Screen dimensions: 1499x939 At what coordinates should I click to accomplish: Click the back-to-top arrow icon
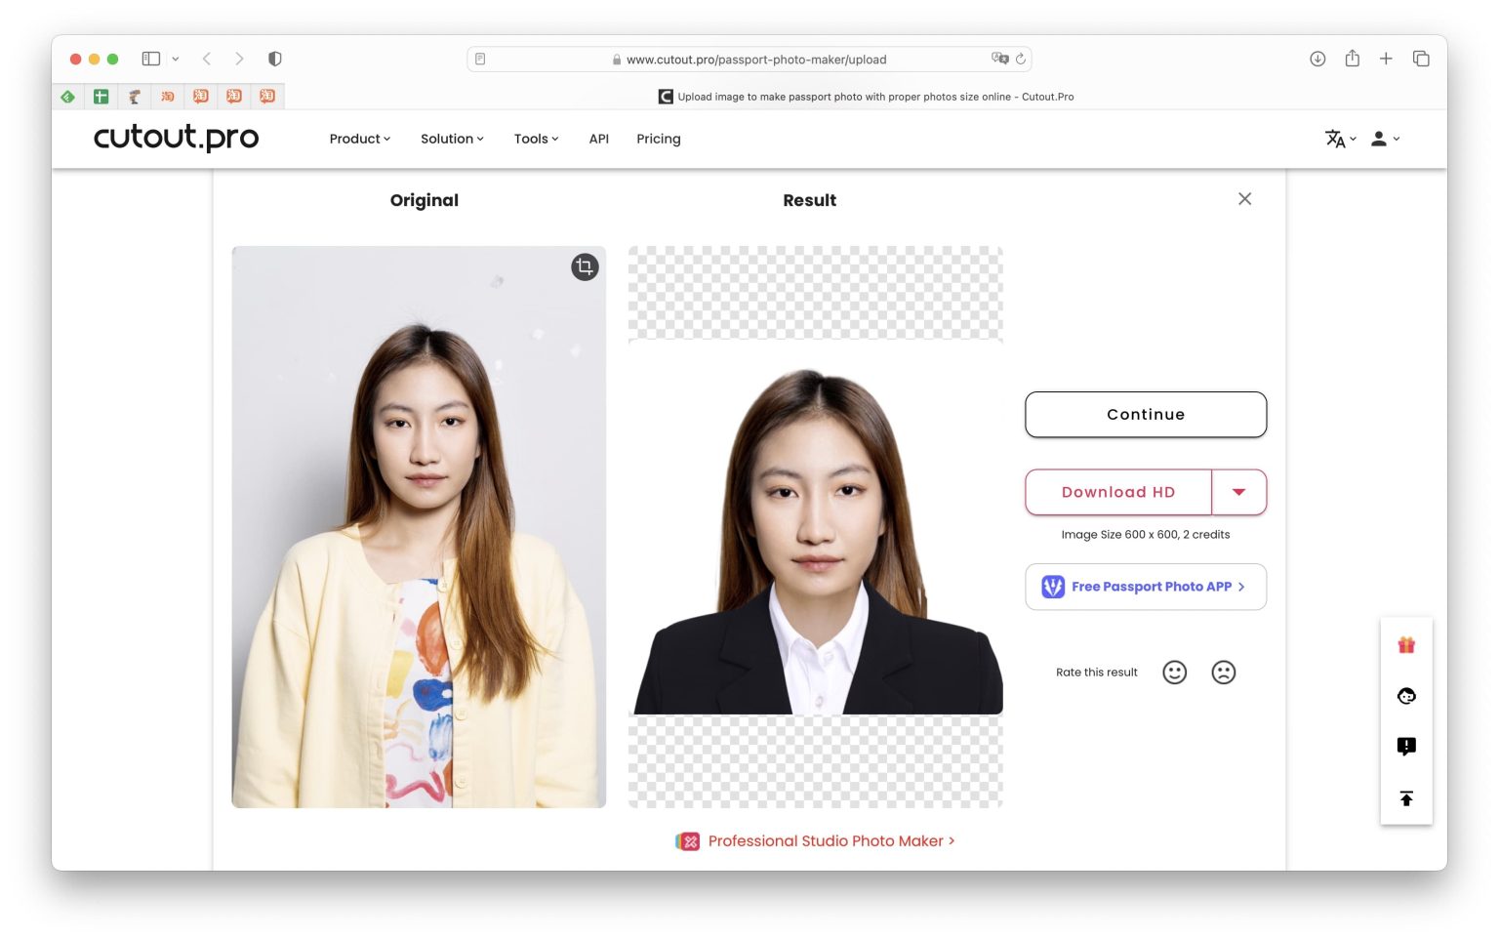click(x=1405, y=798)
